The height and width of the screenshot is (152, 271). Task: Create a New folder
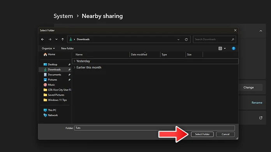[67, 48]
